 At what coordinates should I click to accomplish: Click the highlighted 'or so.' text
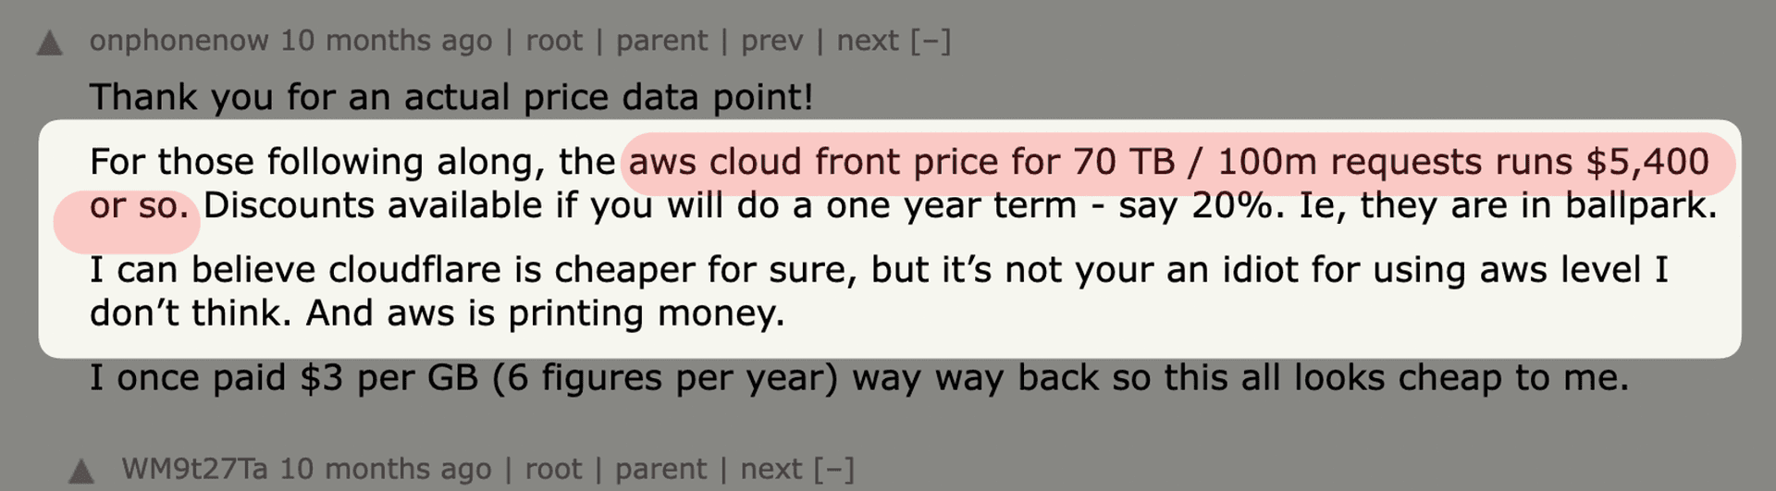click(x=139, y=205)
